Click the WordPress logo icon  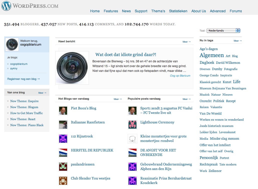point(6,6)
